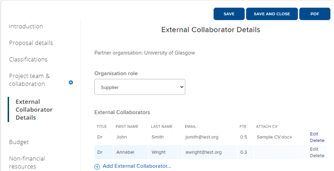Delete the Annabel Wright collaborator row

pyautogui.click(x=317, y=156)
